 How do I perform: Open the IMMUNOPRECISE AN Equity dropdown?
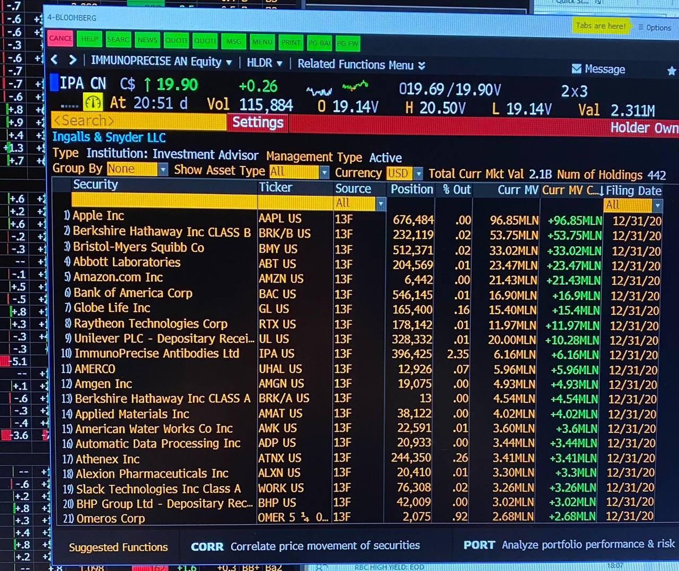click(x=161, y=62)
